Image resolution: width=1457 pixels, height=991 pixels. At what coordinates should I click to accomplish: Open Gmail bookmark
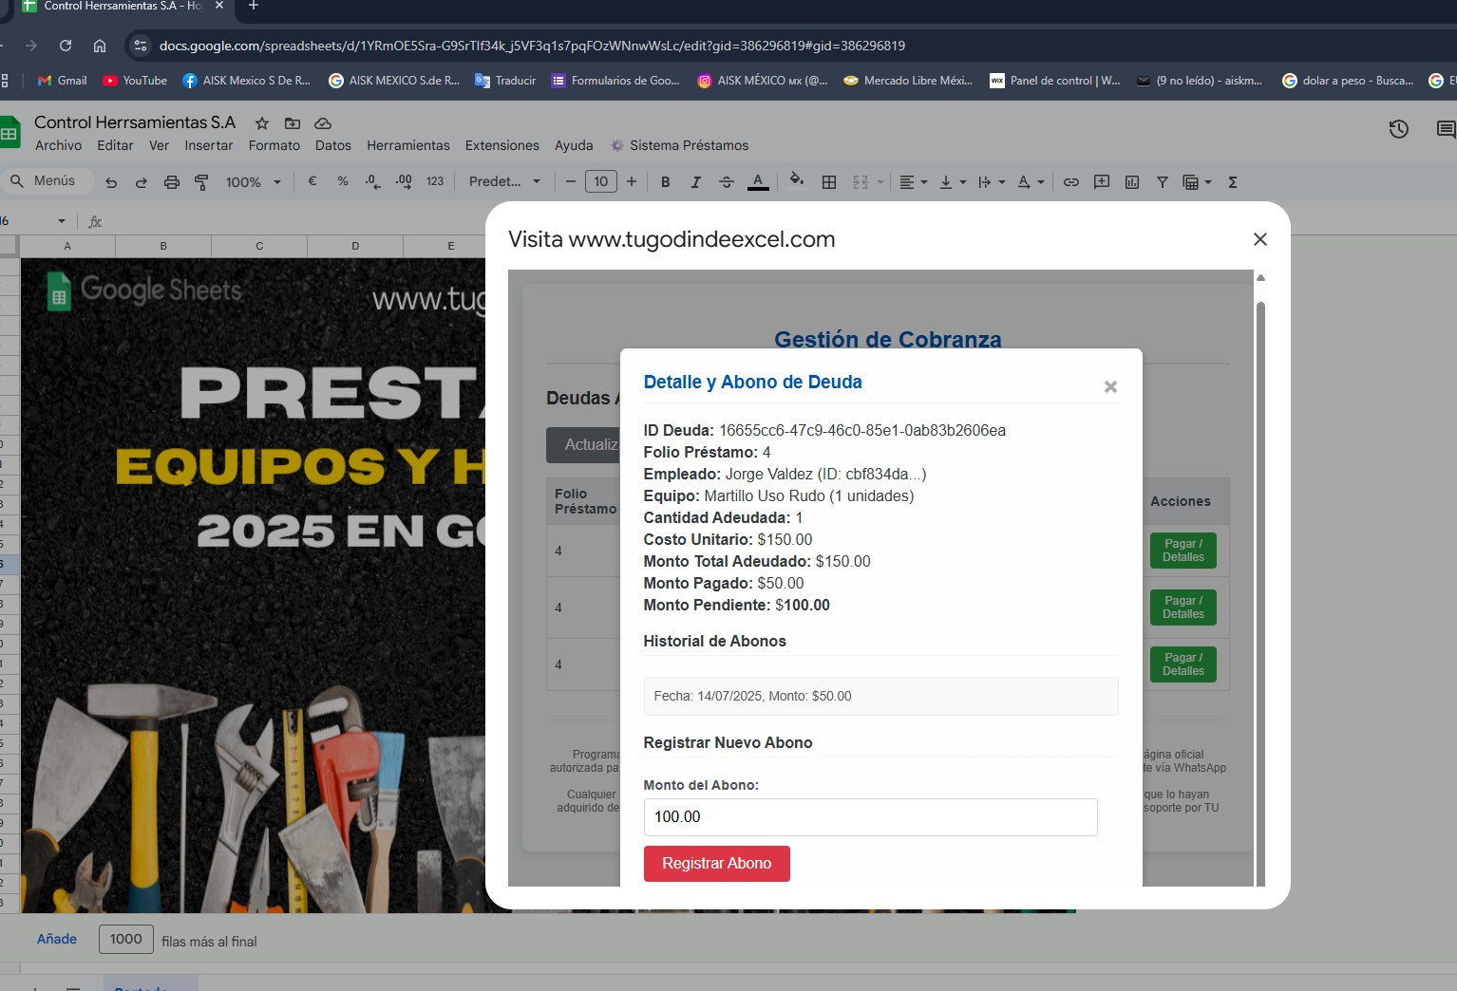point(62,81)
